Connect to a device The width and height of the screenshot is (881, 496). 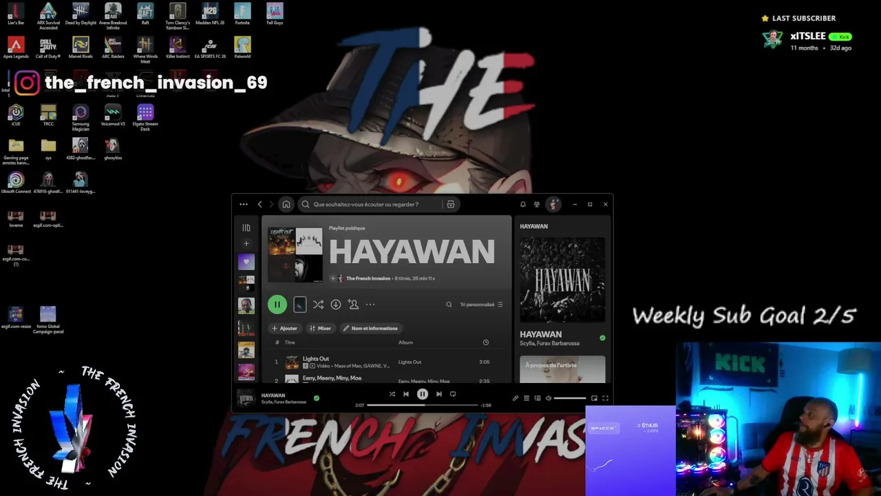click(x=538, y=398)
